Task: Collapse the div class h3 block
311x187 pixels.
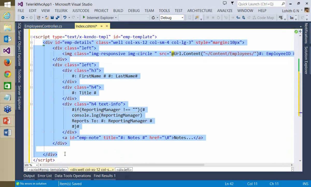Action: point(31,70)
